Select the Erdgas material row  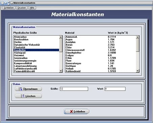point(101,55)
